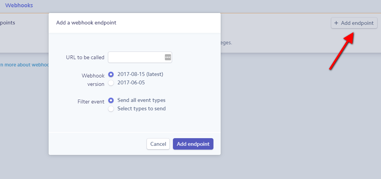Click the truncated 'eges.' text behind dialog
This screenshot has height=179, width=381.
226,43
